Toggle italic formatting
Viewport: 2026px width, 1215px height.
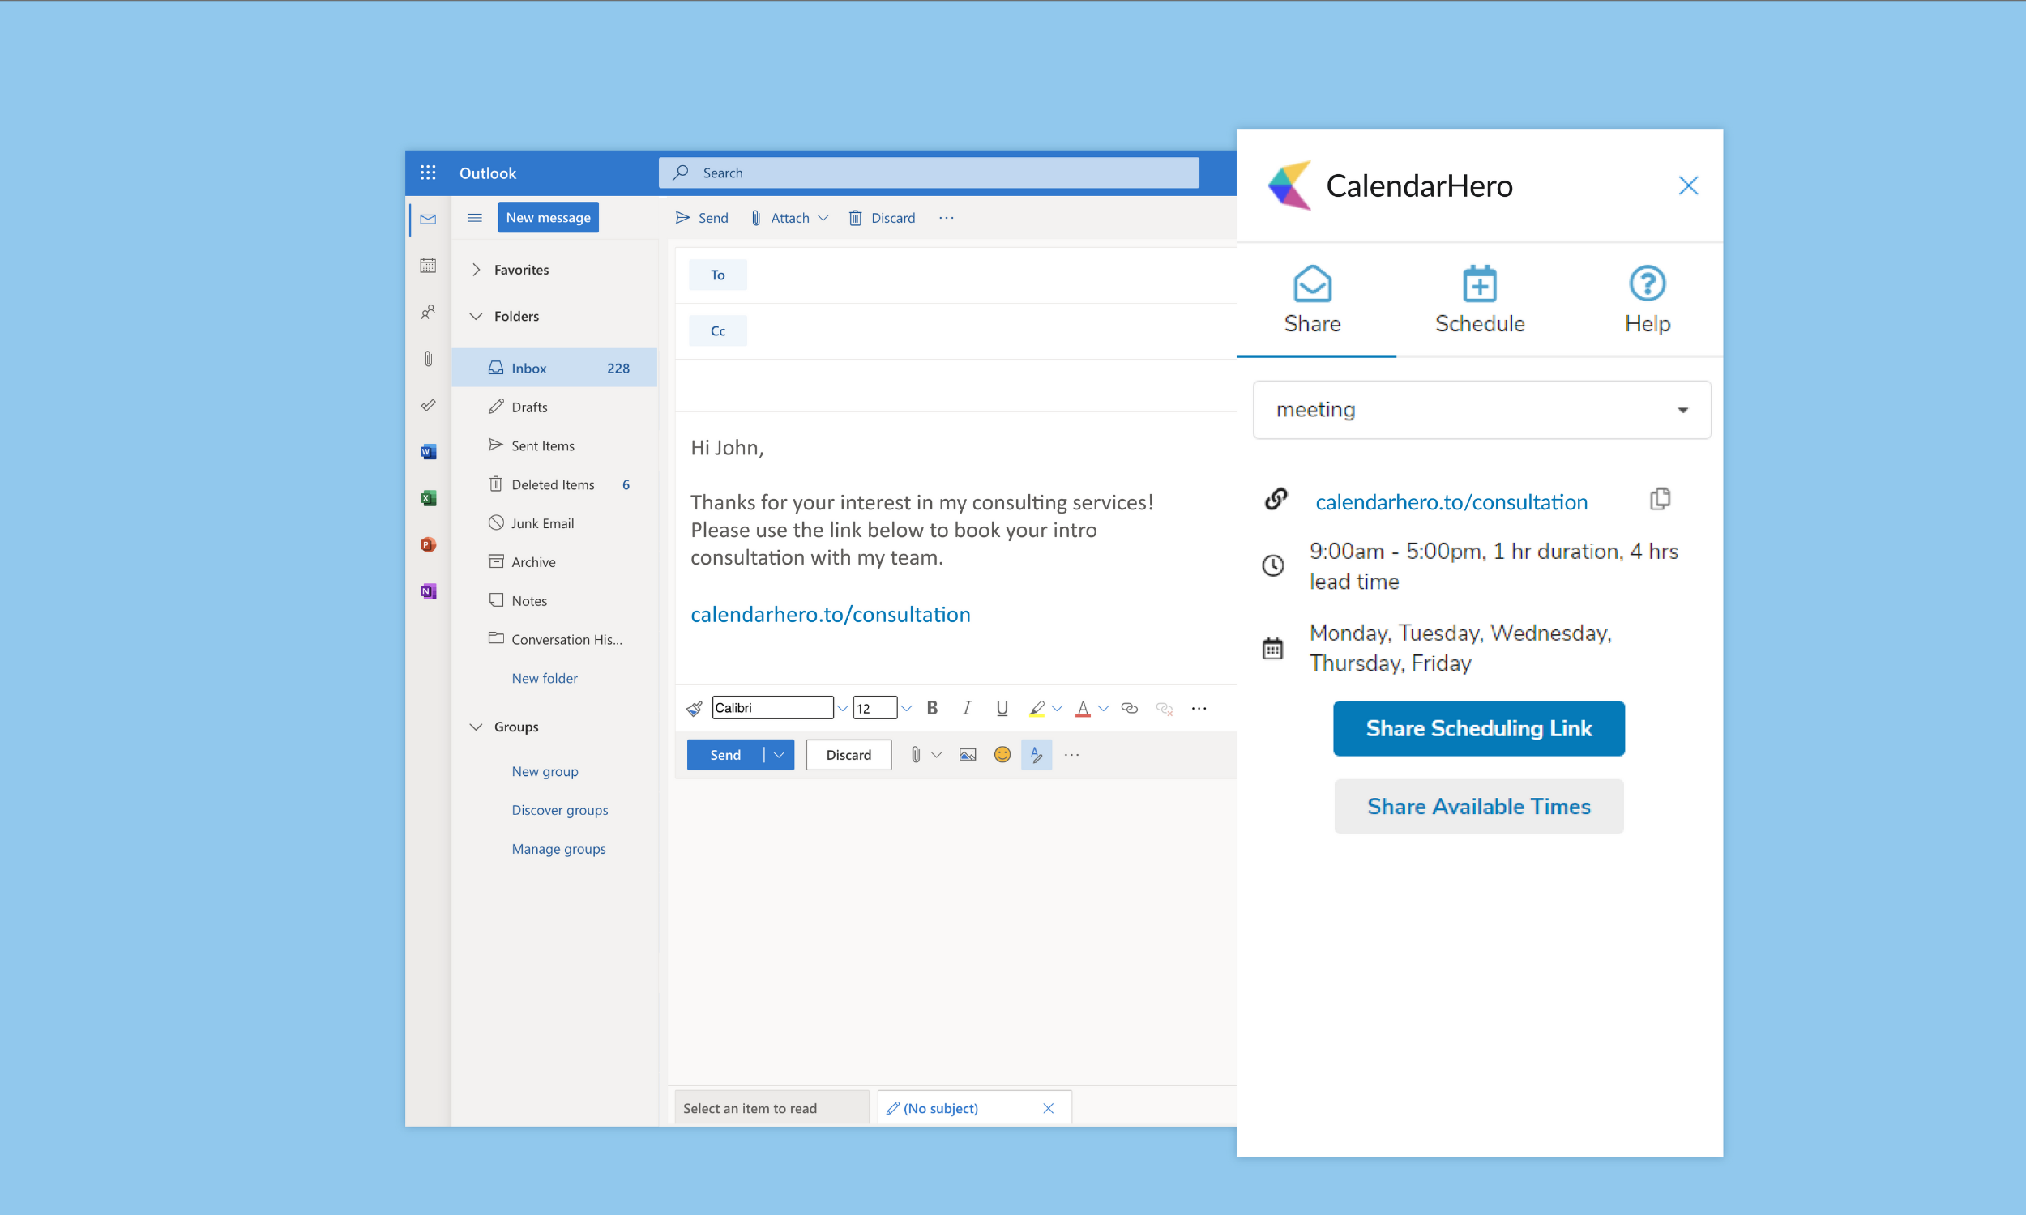point(967,708)
